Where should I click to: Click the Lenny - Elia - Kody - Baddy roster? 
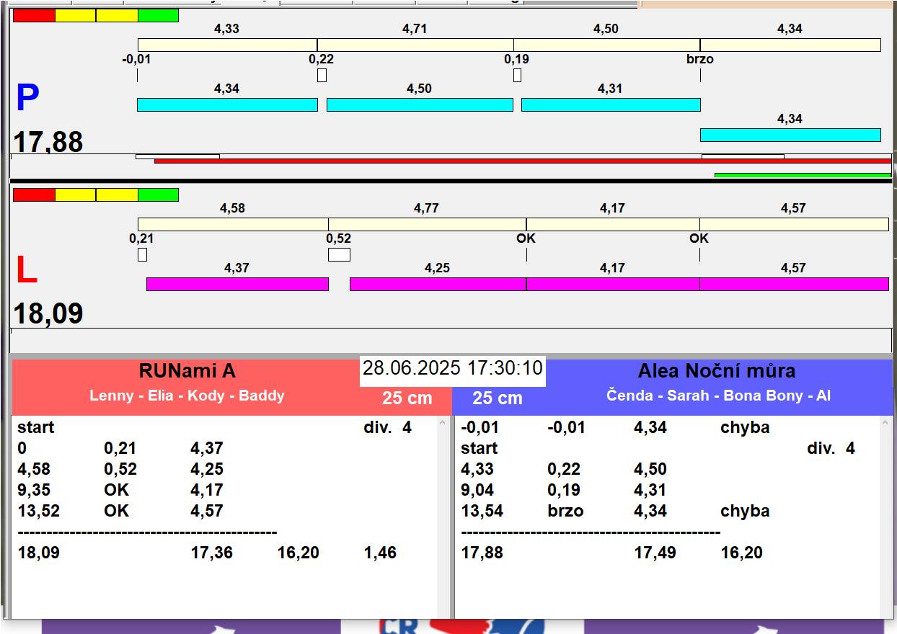click(x=187, y=396)
